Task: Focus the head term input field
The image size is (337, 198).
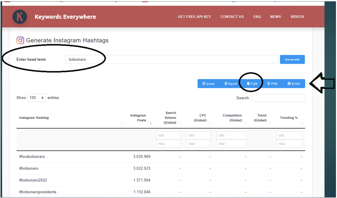Action: point(172,59)
